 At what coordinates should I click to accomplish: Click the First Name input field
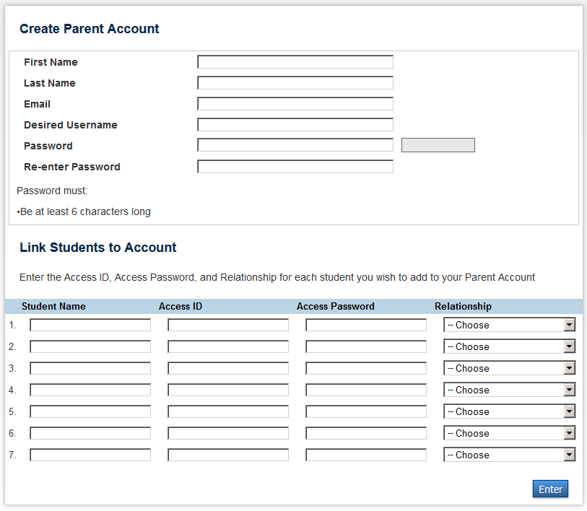295,62
